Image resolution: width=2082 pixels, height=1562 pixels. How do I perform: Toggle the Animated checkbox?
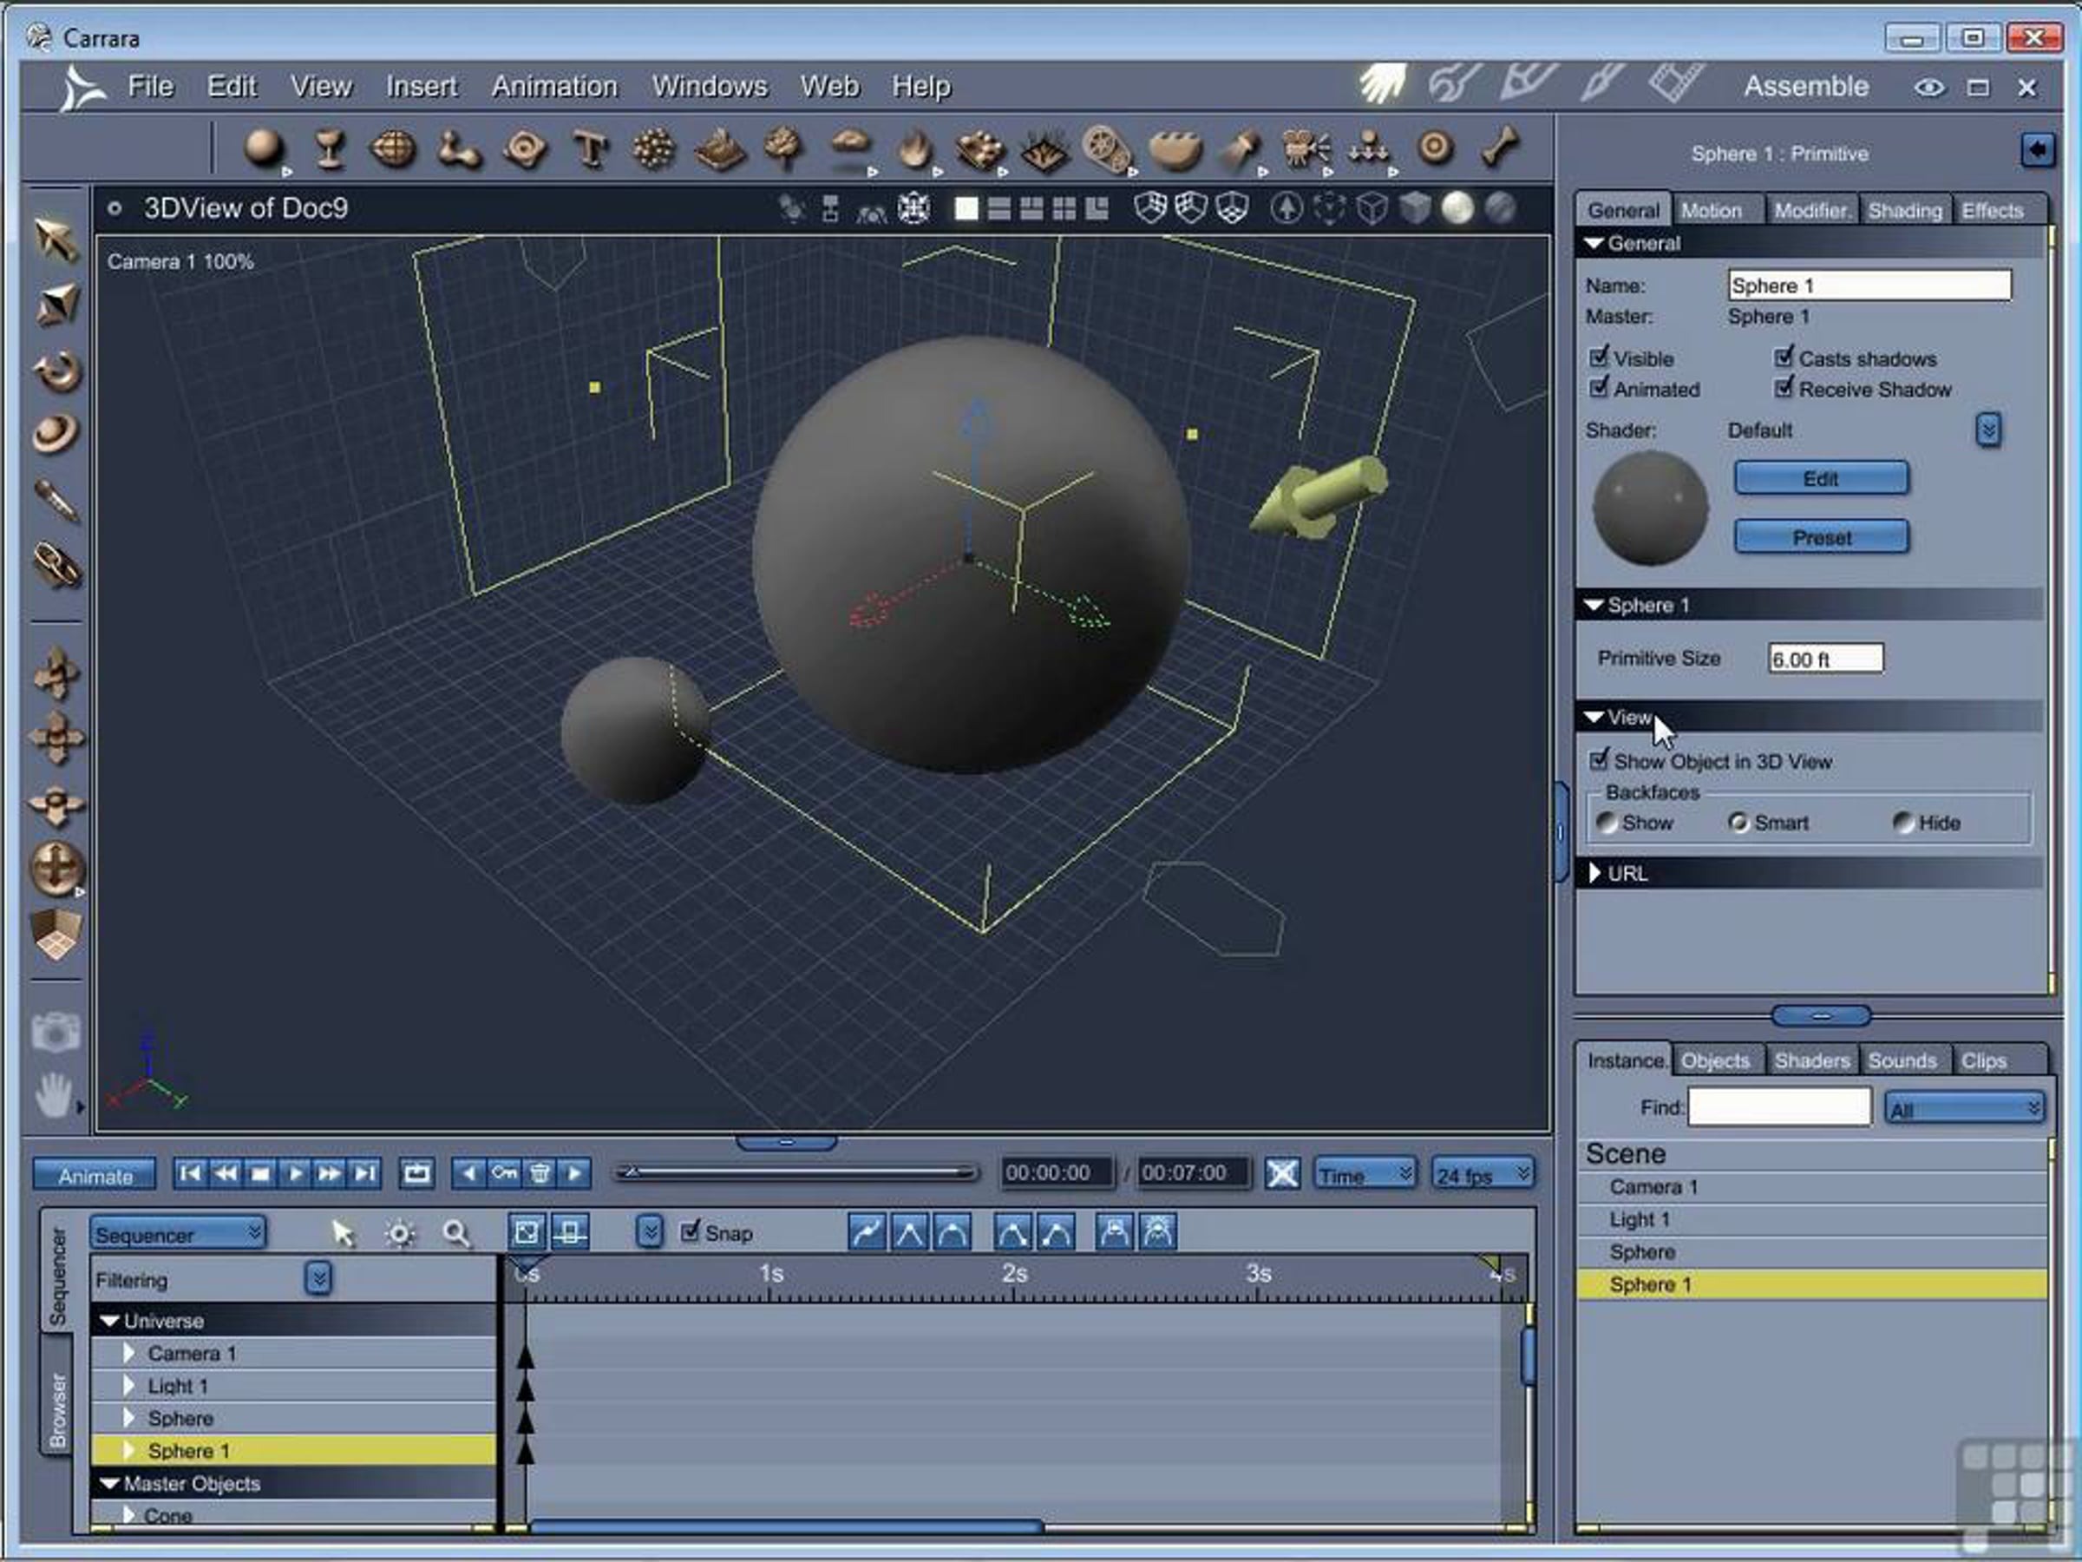pos(1598,388)
